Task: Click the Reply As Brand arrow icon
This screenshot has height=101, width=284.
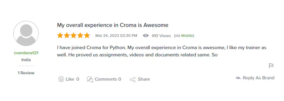Action: pos(238,78)
